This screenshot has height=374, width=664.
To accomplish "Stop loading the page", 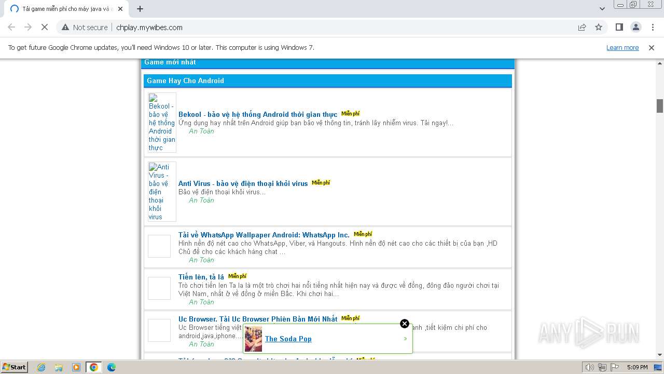I will 45,27.
